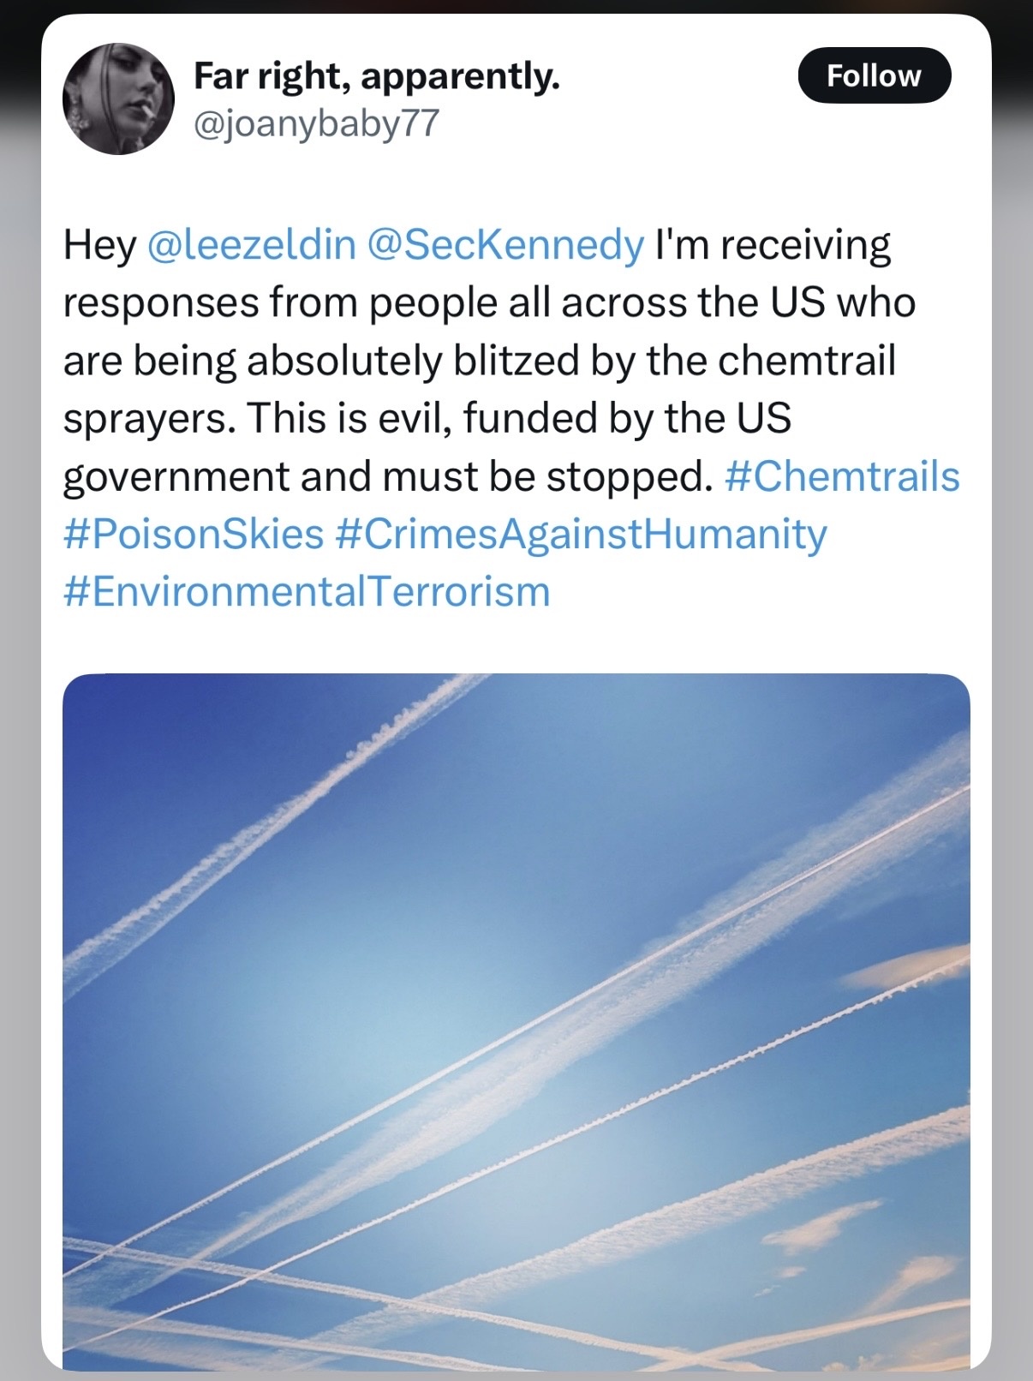Follow the account with the Follow button

[x=874, y=75]
